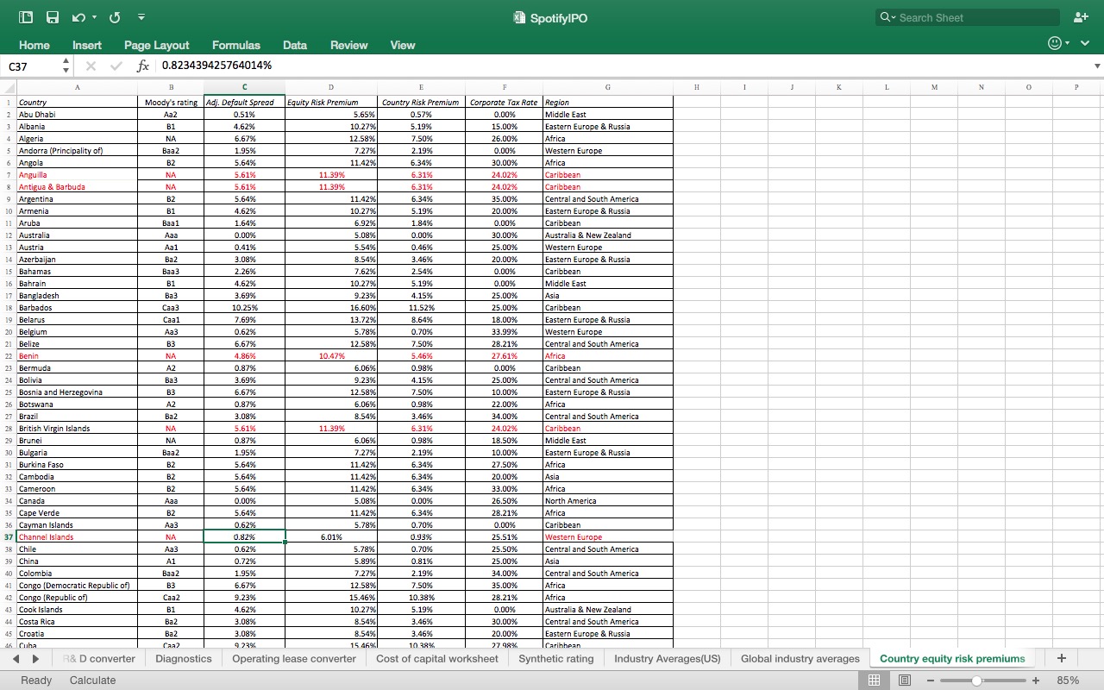Cancel the formula entry with the X icon

[x=90, y=66]
